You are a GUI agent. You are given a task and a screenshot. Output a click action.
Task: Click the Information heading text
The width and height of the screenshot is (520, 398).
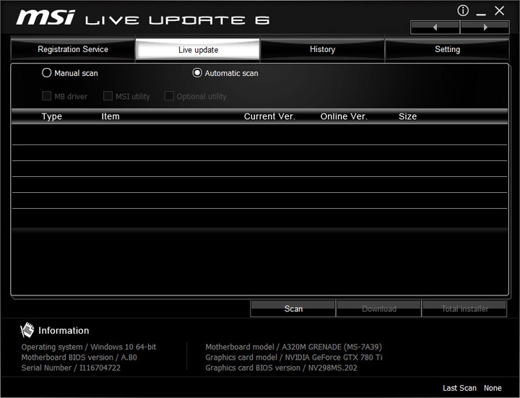point(64,330)
